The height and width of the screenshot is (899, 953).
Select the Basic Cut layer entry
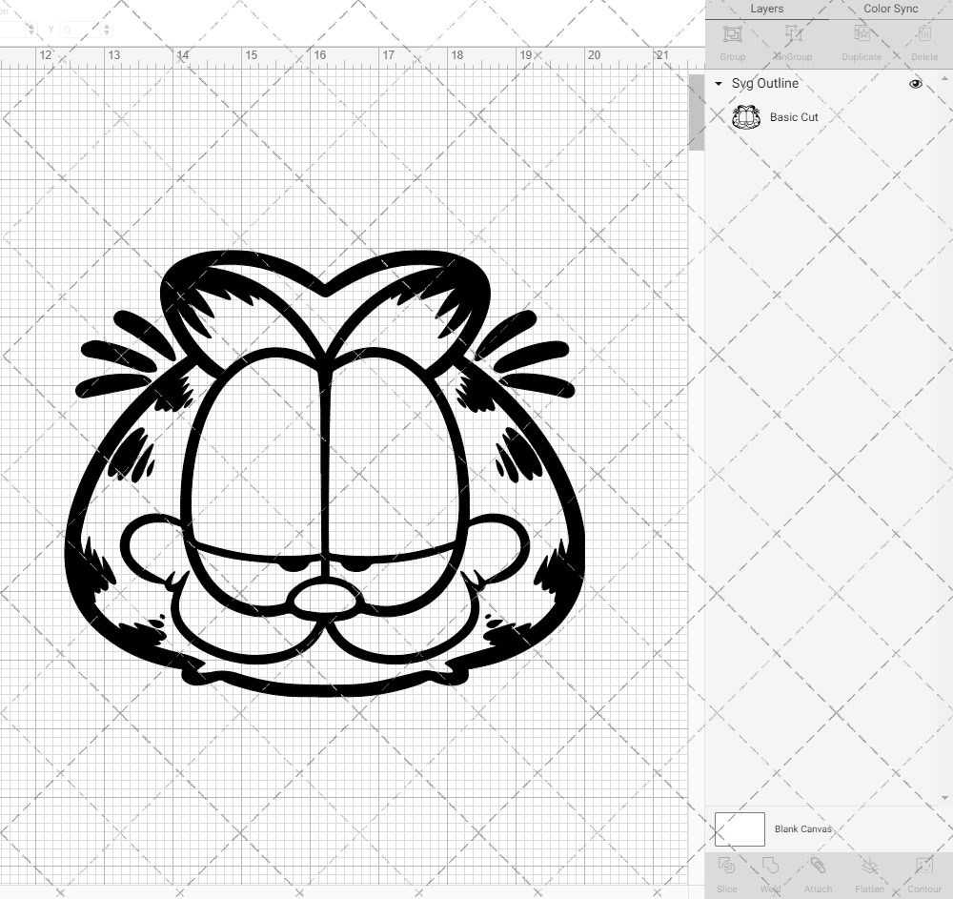click(x=792, y=117)
